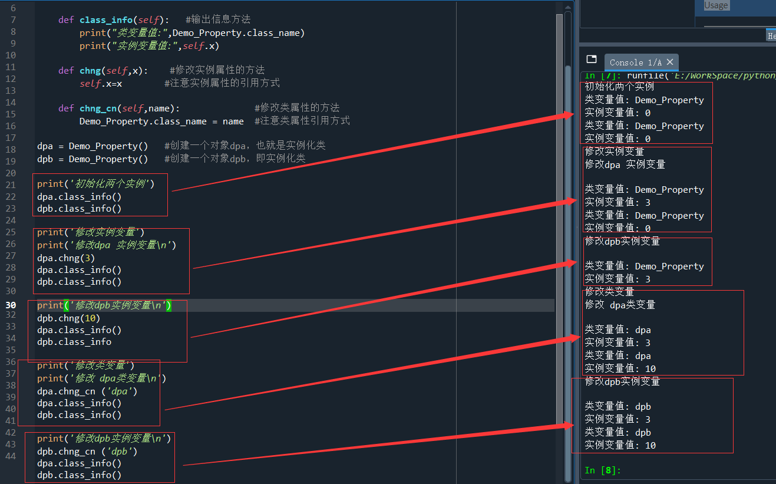Viewport: 776px width, 484px height.
Task: Click 初始化两个实例 in the console output
Action: coord(619,87)
